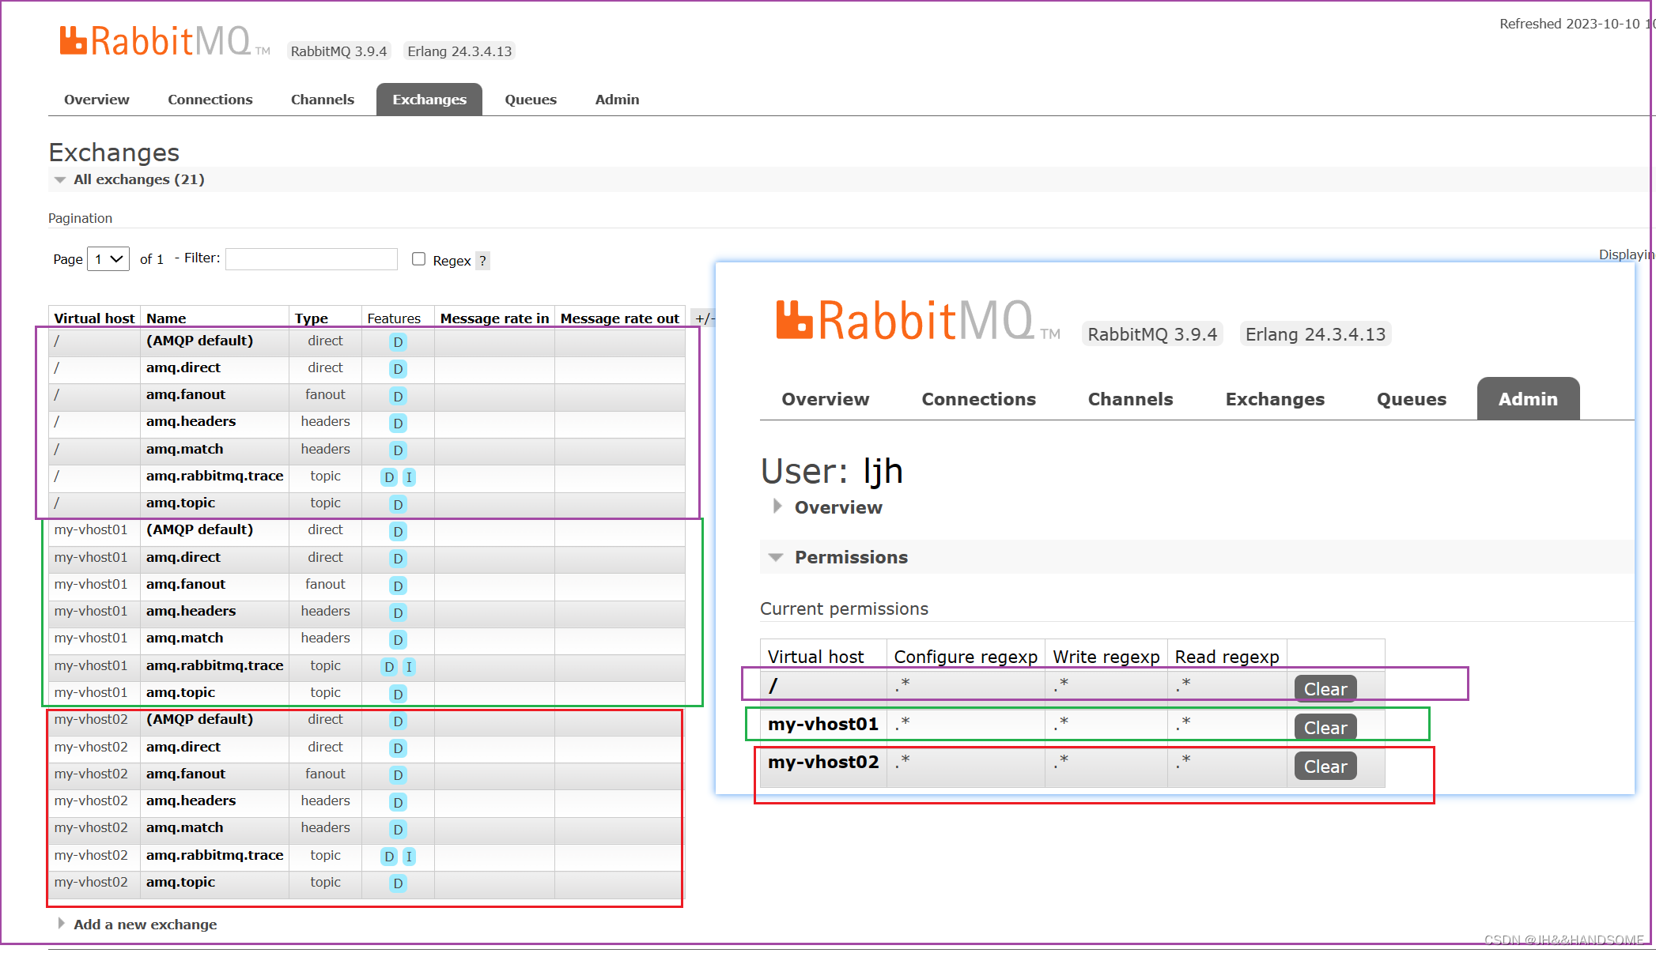Click the Exchanges tab icon

pos(429,100)
